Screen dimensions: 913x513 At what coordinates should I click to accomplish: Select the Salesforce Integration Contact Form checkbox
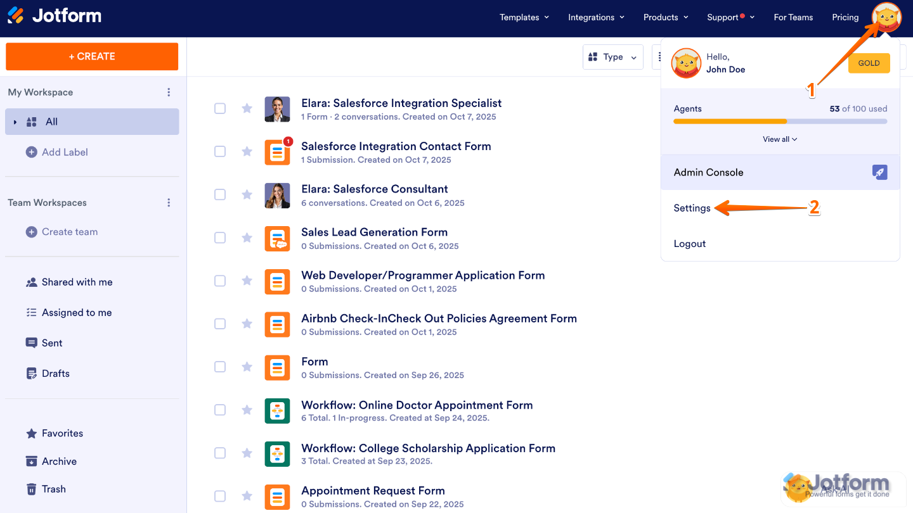[x=220, y=151]
